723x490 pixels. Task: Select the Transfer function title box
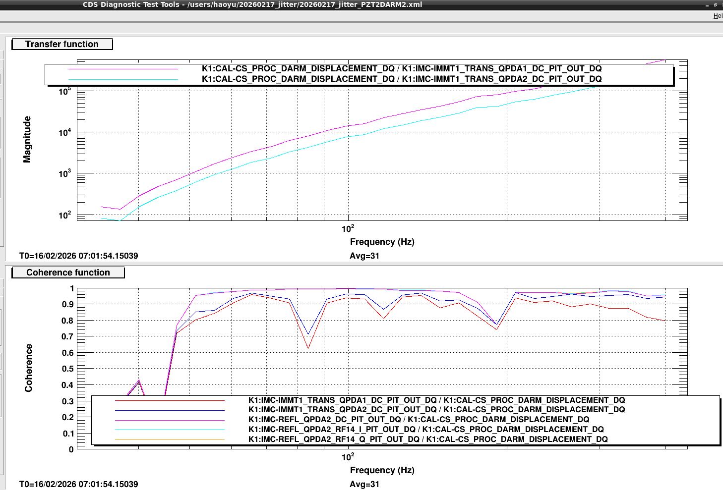coord(62,44)
